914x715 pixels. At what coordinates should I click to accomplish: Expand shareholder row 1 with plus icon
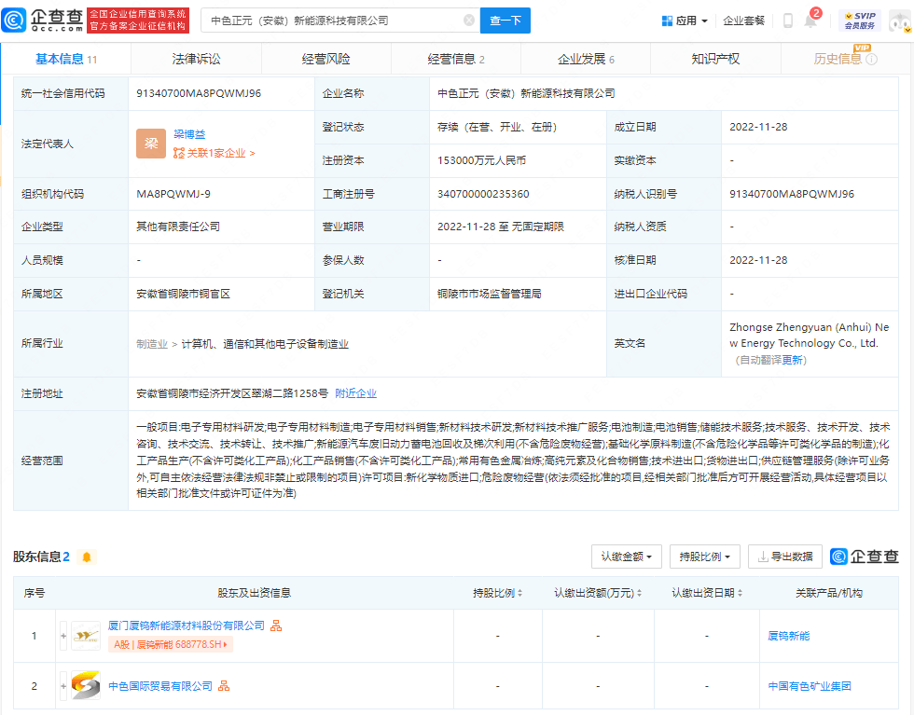click(x=63, y=636)
